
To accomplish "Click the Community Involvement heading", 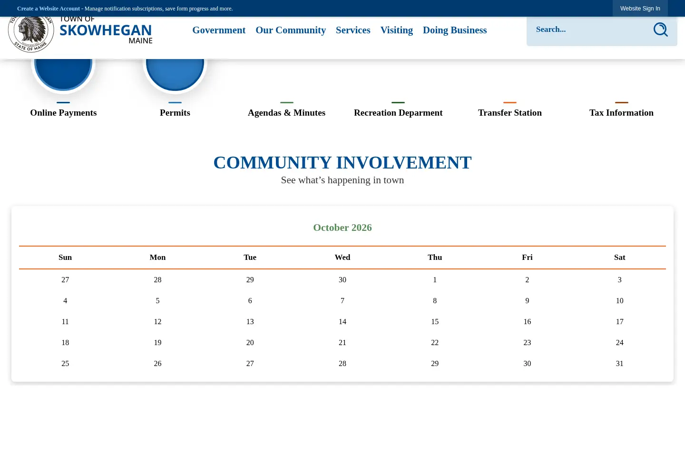I will pyautogui.click(x=342, y=163).
